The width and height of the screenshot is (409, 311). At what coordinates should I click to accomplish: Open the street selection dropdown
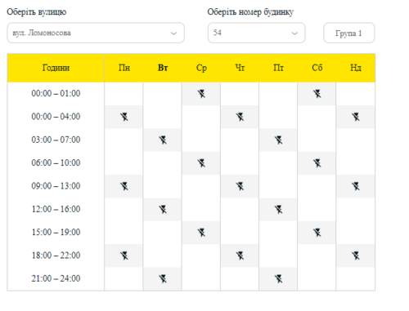[x=96, y=33]
